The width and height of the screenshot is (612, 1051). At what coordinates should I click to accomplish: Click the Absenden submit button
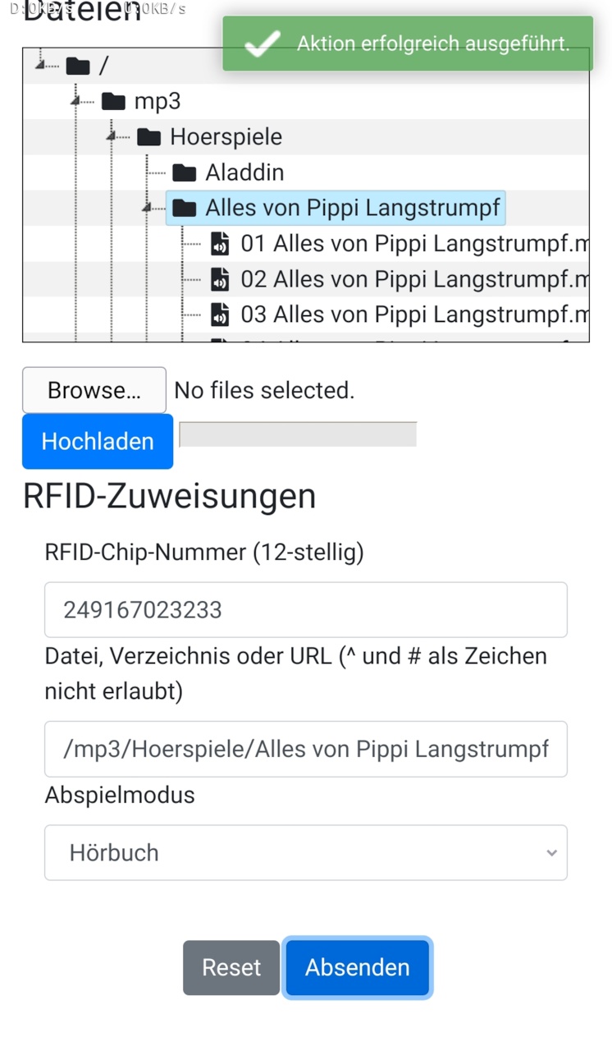point(358,967)
